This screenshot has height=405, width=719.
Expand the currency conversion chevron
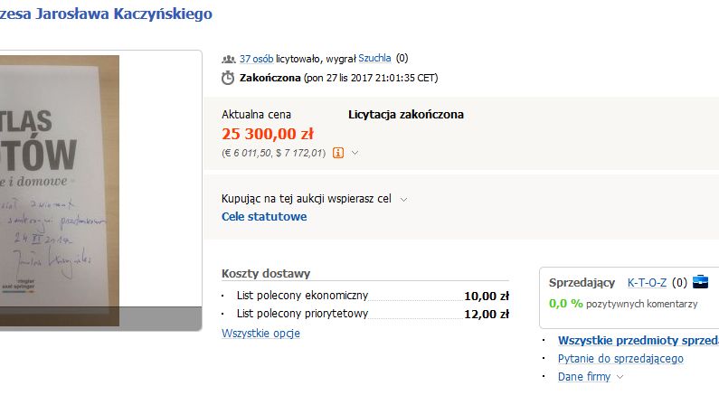coord(355,153)
